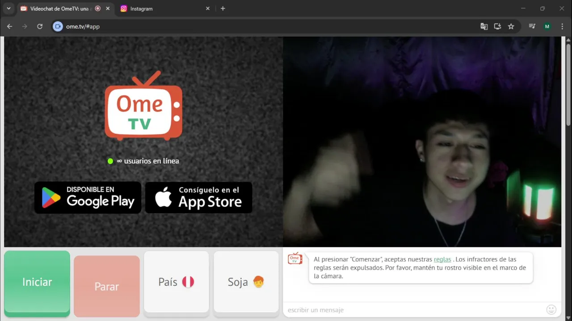Click the install app icon
This screenshot has height=321, width=572.
tap(497, 26)
